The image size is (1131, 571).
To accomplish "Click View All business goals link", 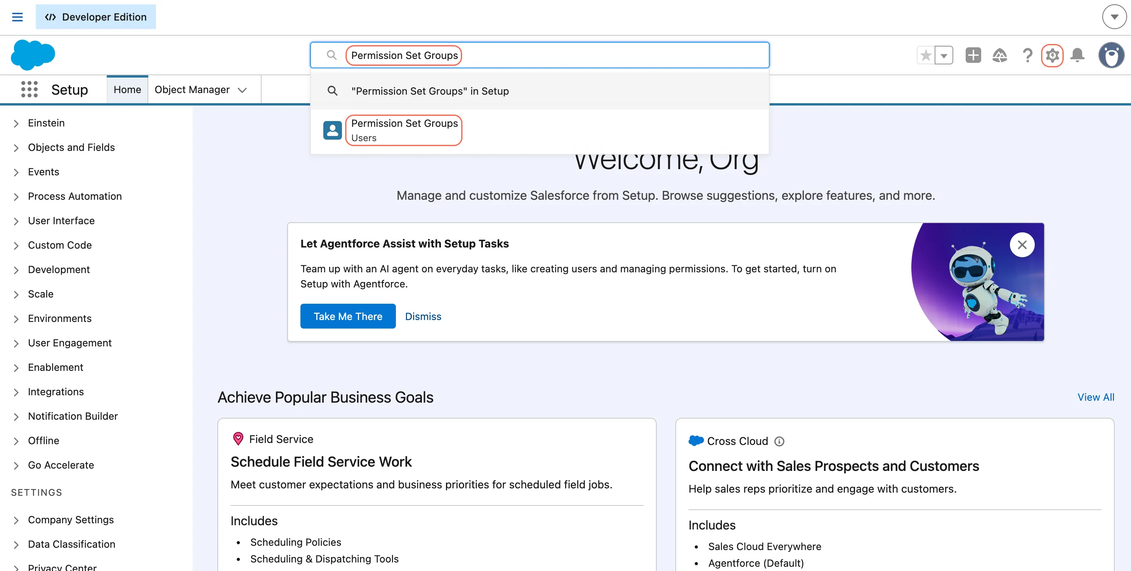I will (x=1095, y=397).
